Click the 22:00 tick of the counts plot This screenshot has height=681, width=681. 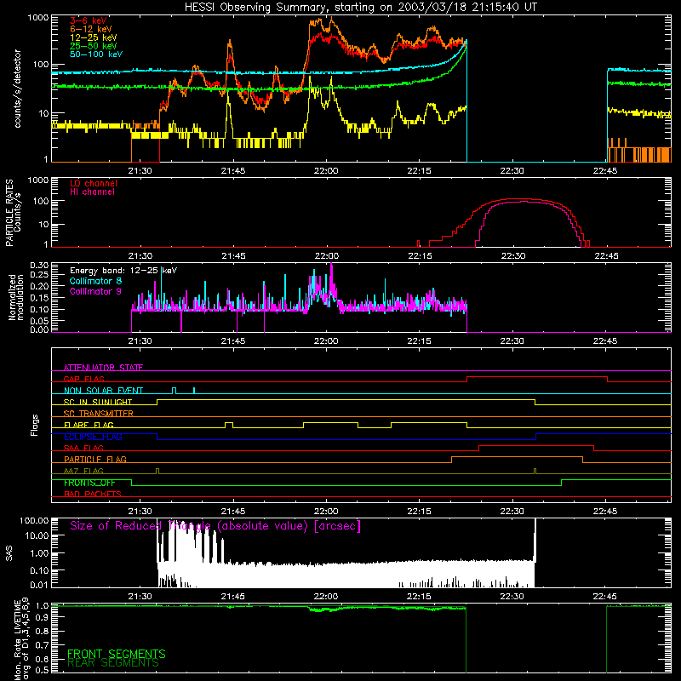(326, 171)
